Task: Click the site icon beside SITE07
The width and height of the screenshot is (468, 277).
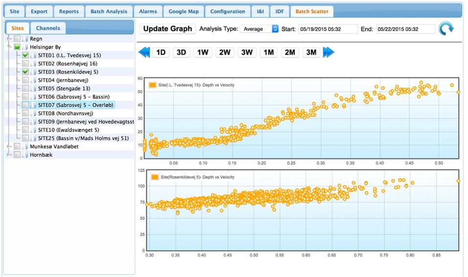Action: [x=33, y=105]
